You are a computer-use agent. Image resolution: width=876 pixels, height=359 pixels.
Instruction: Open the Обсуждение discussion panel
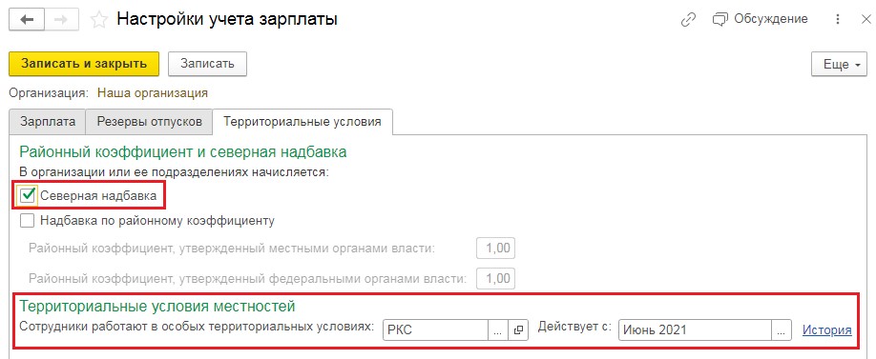761,19
